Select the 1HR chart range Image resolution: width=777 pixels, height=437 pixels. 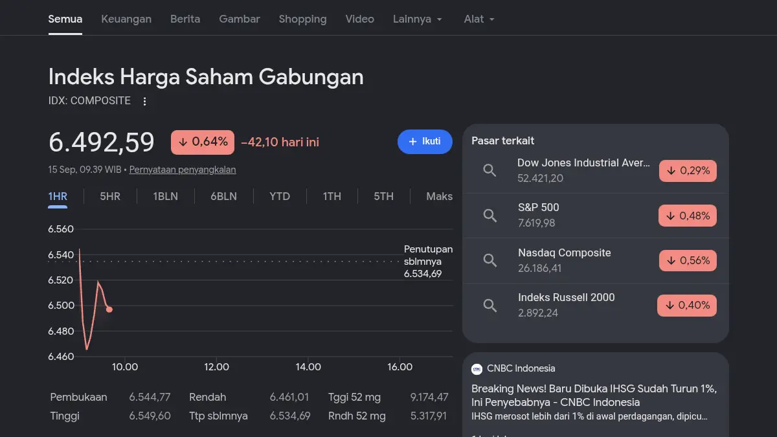(58, 196)
